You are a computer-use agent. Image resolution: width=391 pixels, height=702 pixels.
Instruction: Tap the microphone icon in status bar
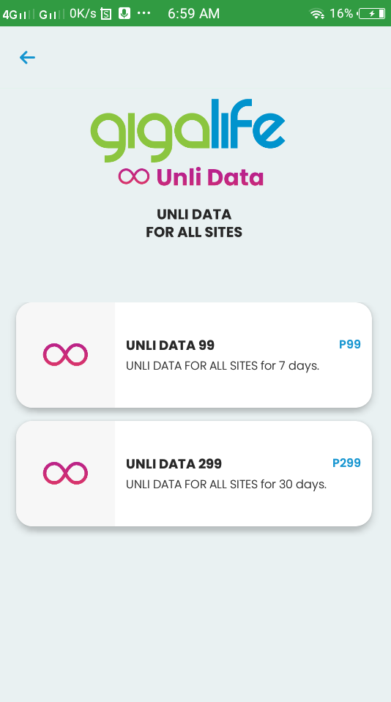(124, 13)
